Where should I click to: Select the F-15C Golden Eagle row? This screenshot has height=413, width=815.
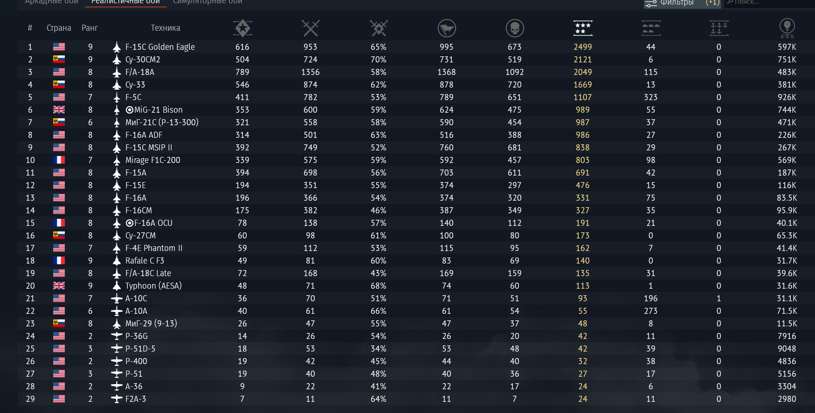[416, 47]
